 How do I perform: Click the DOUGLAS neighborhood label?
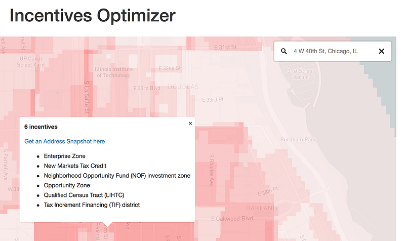(183, 87)
